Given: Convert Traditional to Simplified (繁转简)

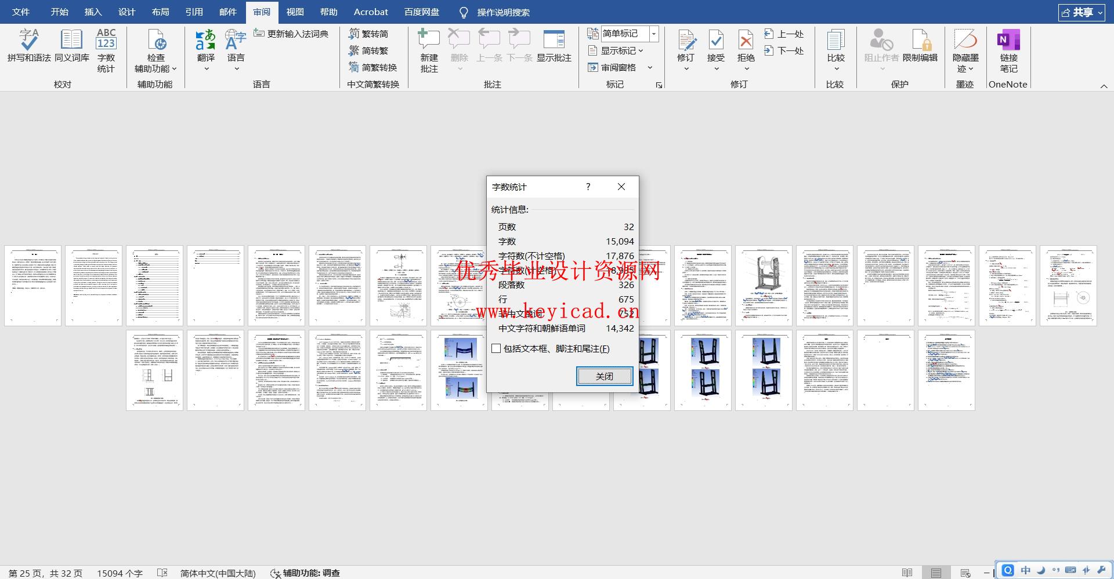Looking at the screenshot, I should (x=368, y=34).
